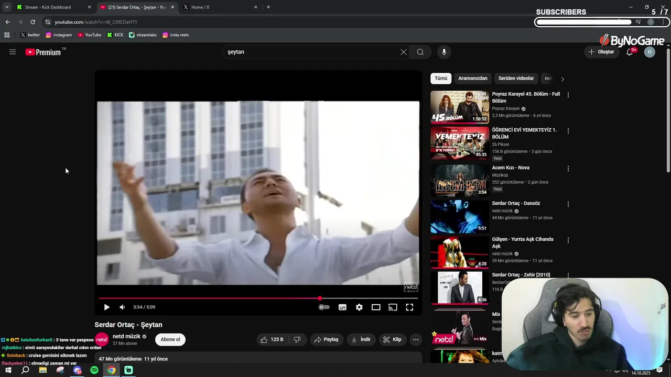Open Poyraz Karayel 45. Bölüm thumbnail
The image size is (671, 377).
[460, 107]
